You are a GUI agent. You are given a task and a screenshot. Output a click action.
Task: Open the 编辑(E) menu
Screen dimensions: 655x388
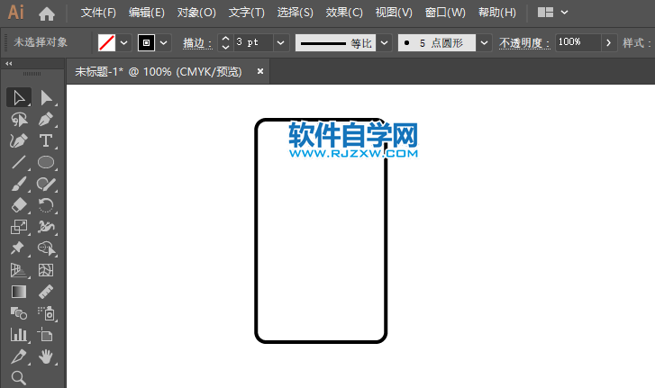coord(147,13)
